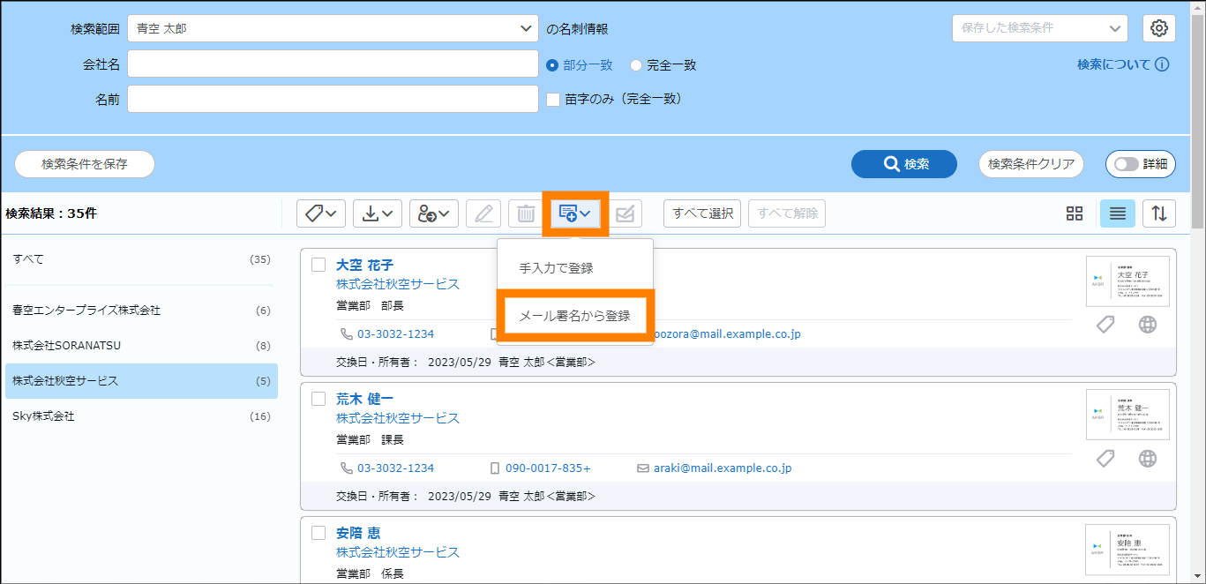Open the download dropdown in toolbar
The height and width of the screenshot is (584, 1206).
click(x=378, y=213)
